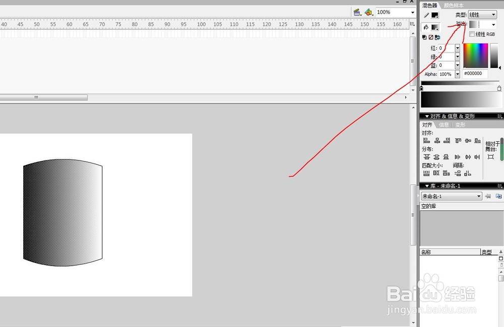Collapse the 对齐 & 信息 & 变形 panel
The height and width of the screenshot is (327, 504).
click(427, 116)
